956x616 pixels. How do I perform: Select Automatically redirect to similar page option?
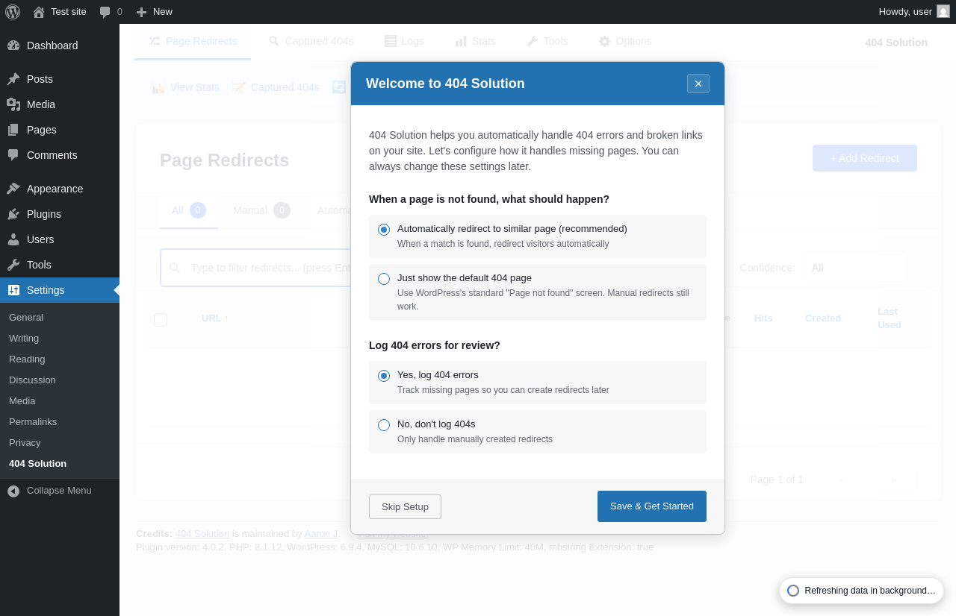tap(384, 230)
